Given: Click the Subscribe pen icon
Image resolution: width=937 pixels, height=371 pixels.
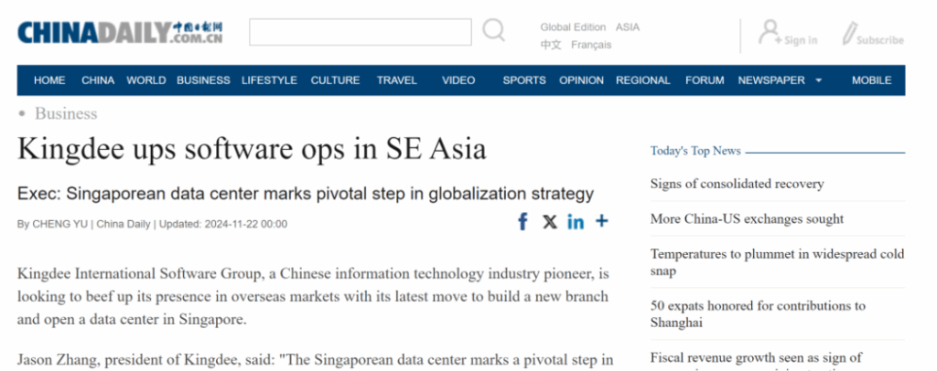Looking at the screenshot, I should pos(848,35).
